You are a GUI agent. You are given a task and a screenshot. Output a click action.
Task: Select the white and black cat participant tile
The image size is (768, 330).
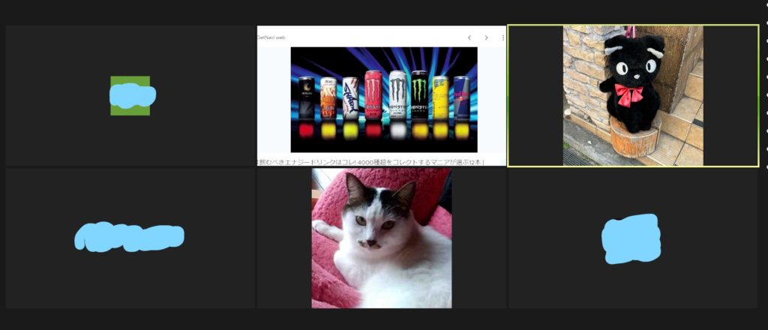coord(381,238)
